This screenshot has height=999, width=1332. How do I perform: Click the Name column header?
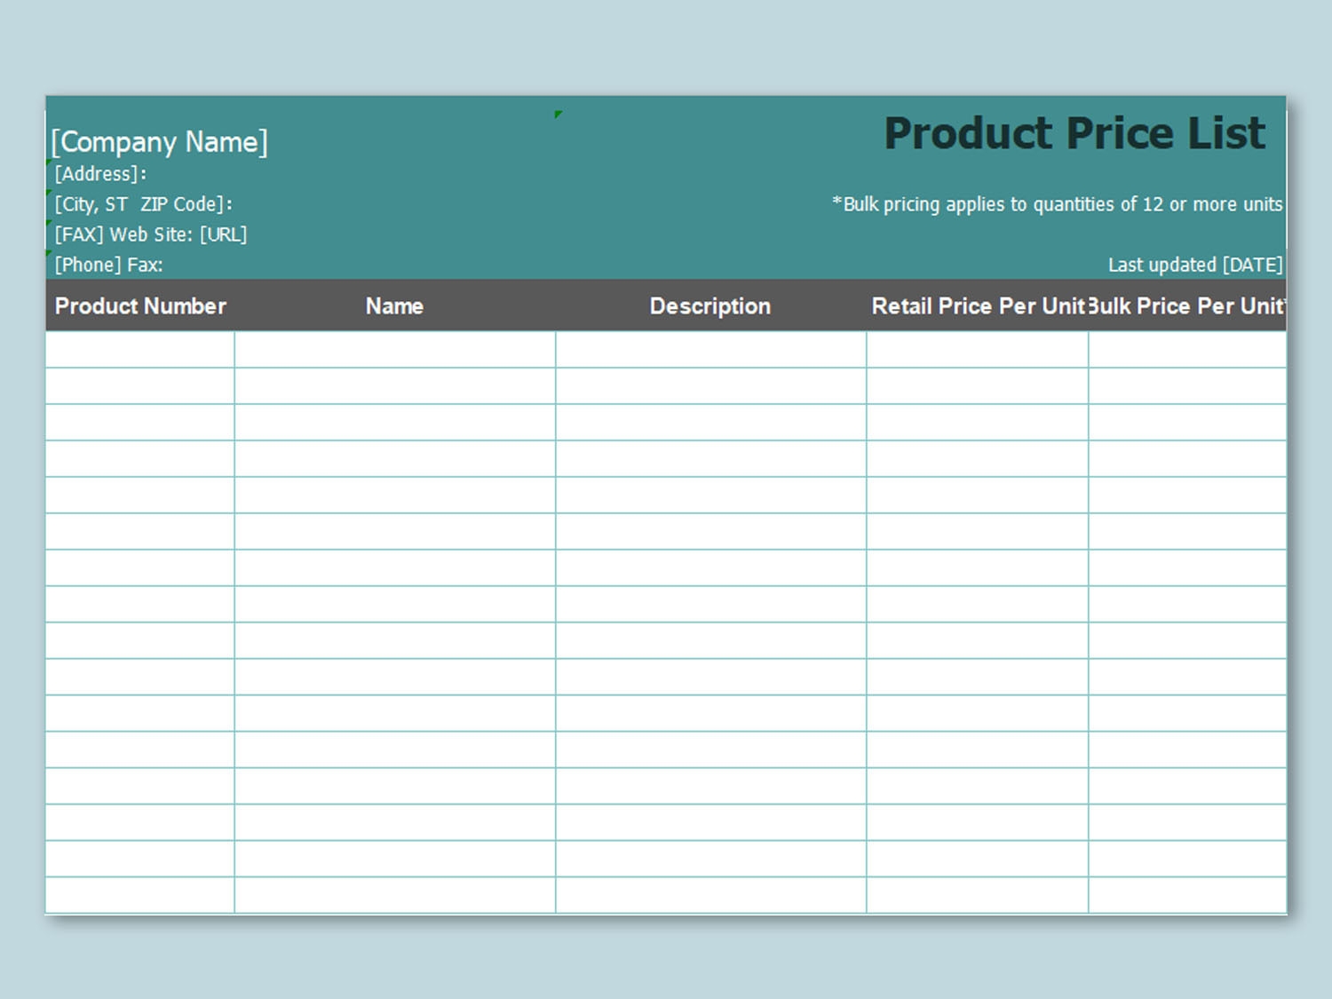[x=394, y=305]
